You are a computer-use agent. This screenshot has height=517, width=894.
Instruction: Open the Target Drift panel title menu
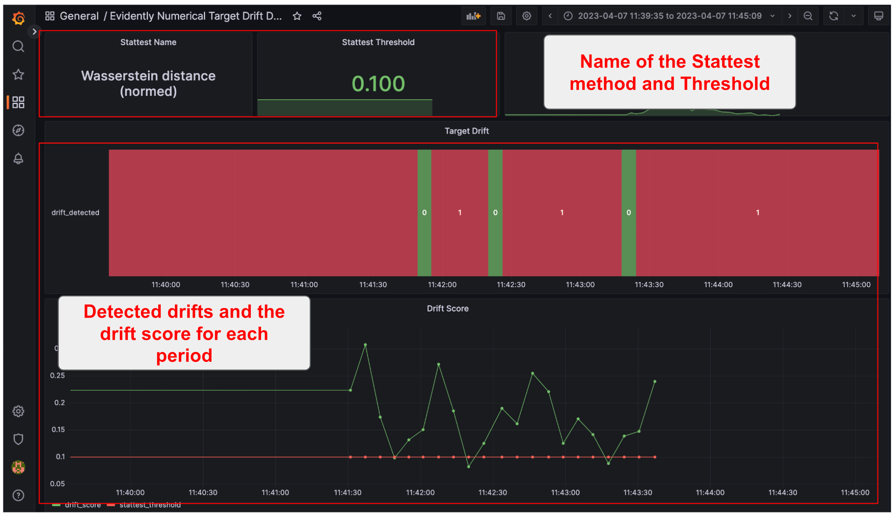[x=466, y=131]
